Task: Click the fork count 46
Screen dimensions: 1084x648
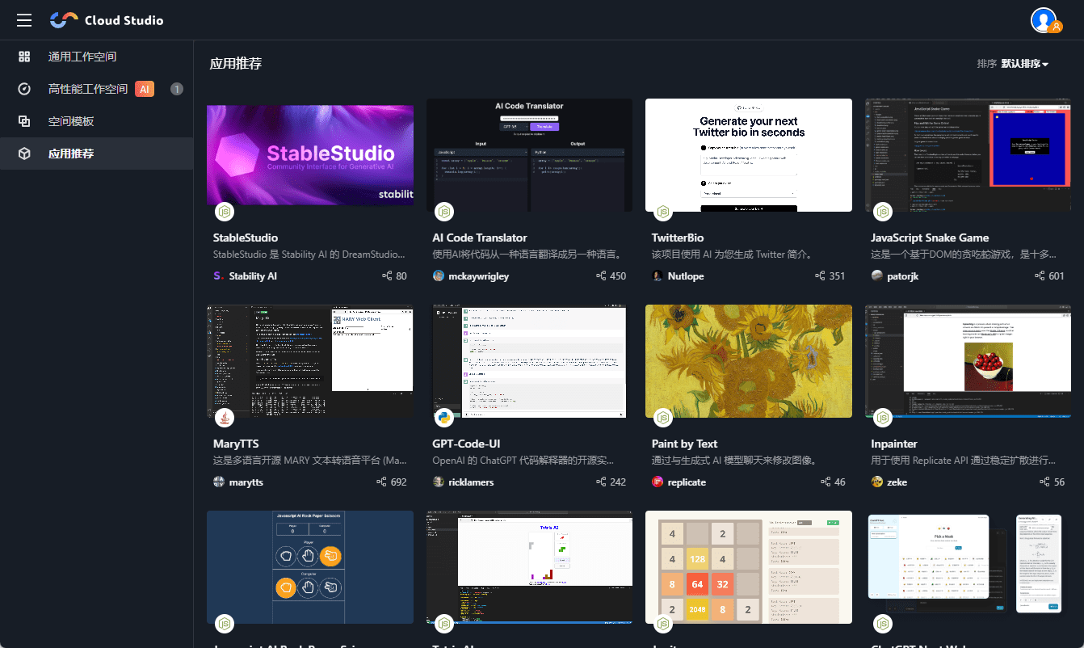Action: click(x=840, y=482)
